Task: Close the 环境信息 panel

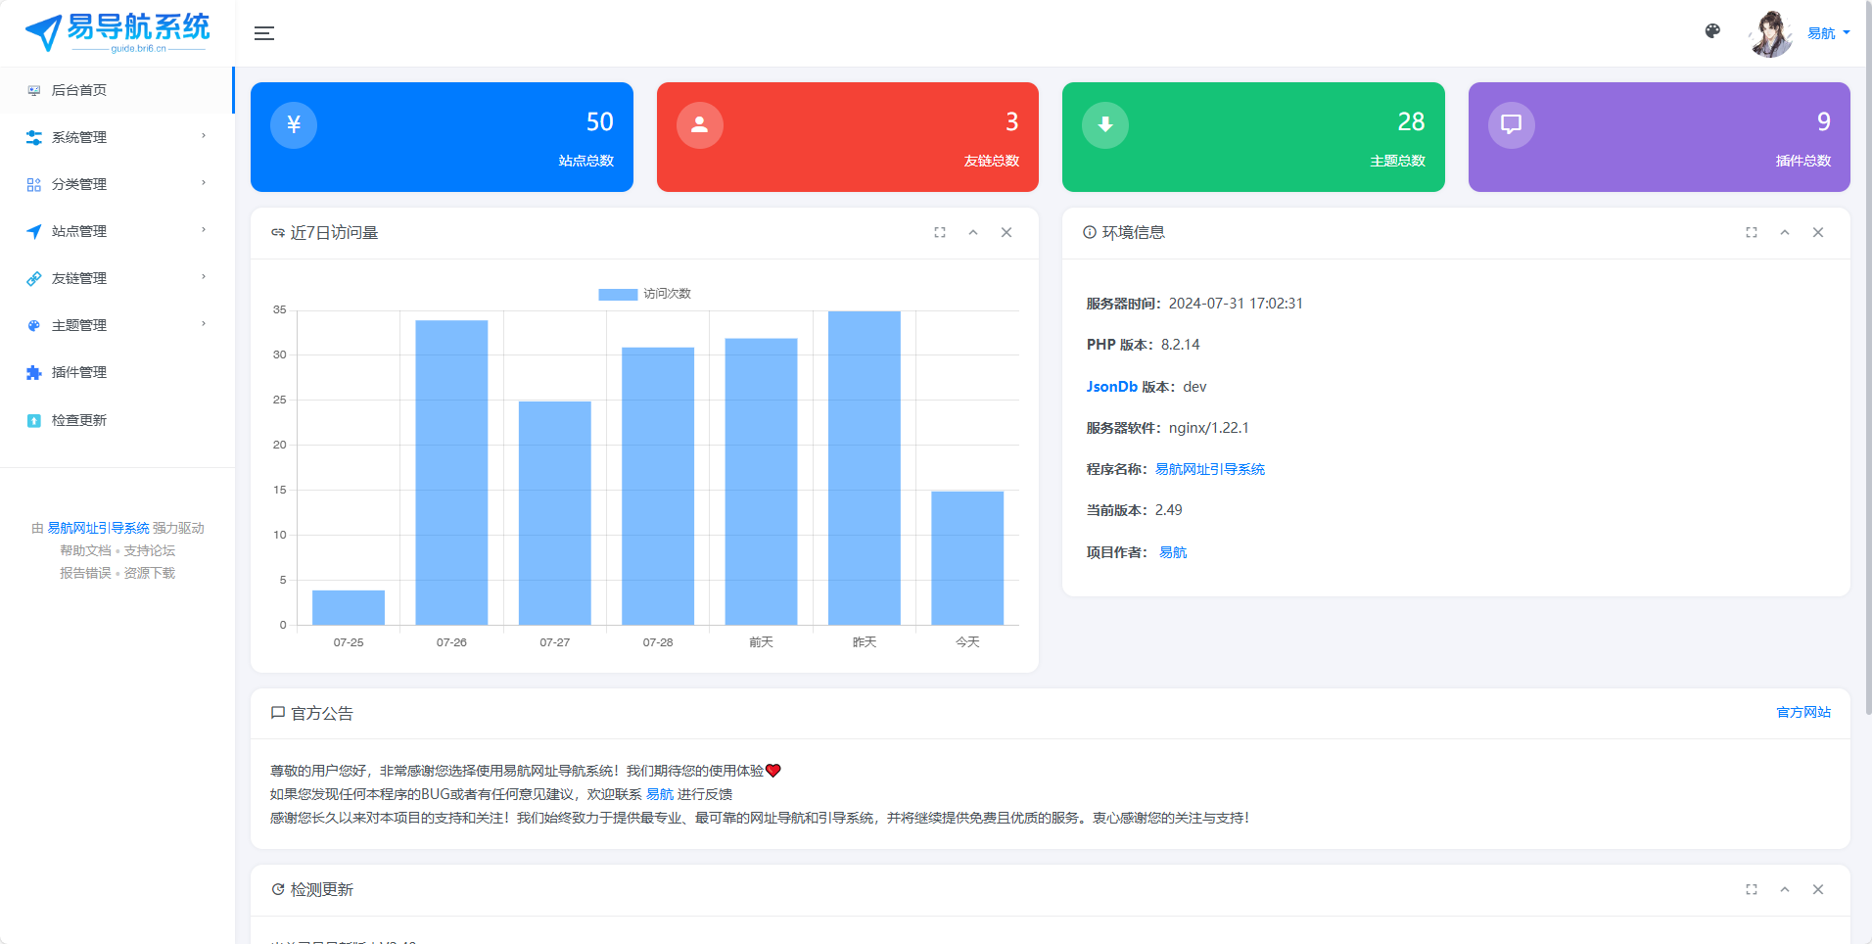Action: (x=1818, y=232)
